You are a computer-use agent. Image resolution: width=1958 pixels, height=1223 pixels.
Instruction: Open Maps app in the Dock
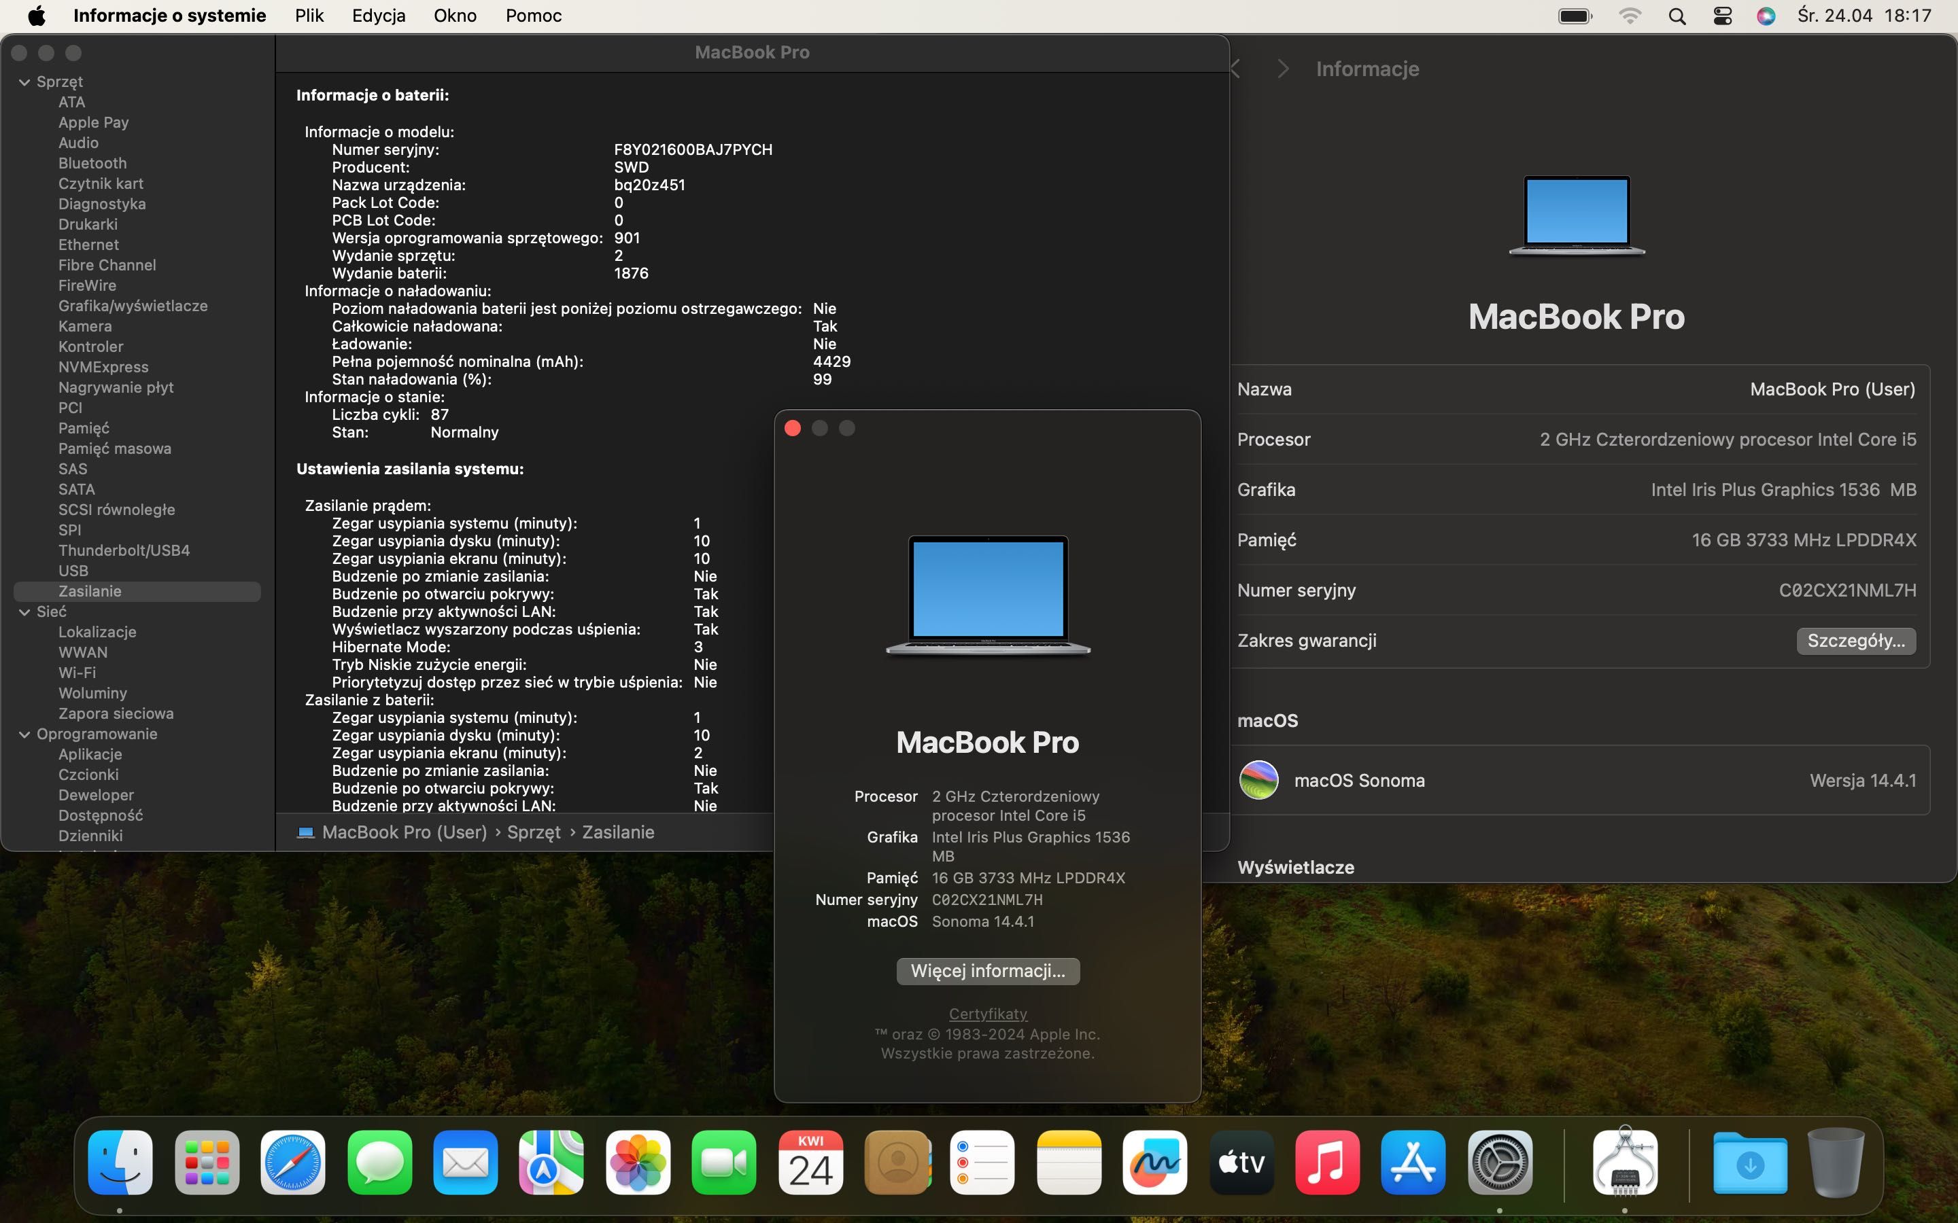(x=551, y=1163)
